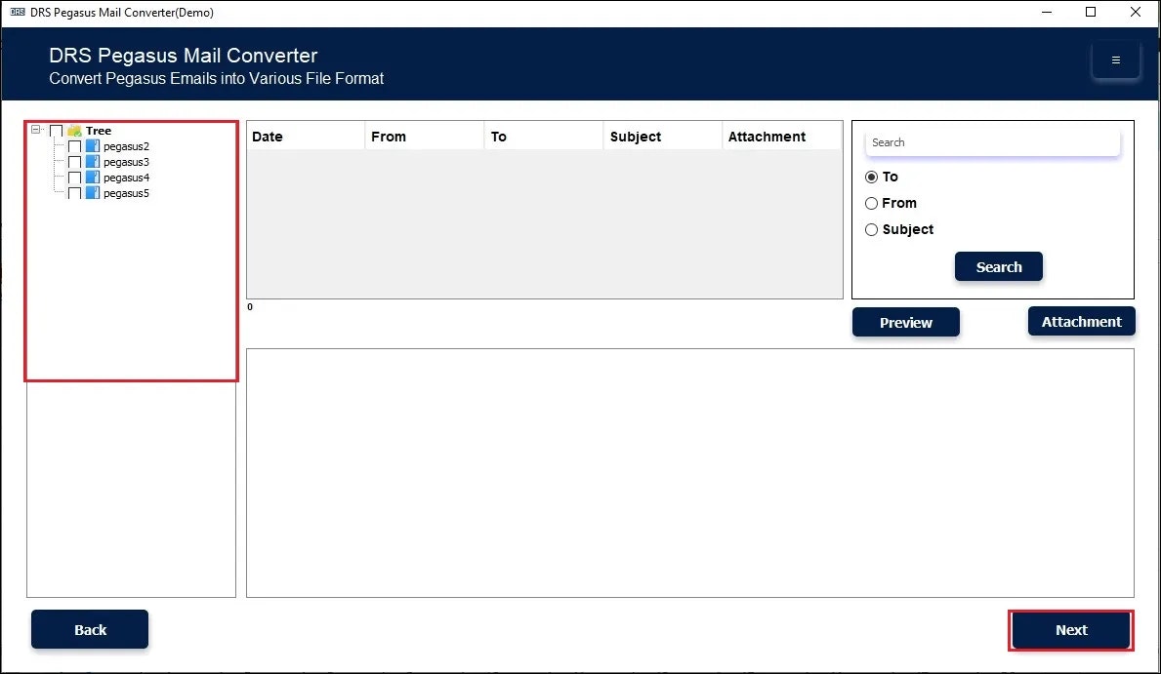Viewport: 1161px width, 674px height.
Task: Click the pegasus3 file icon
Action: click(93, 162)
